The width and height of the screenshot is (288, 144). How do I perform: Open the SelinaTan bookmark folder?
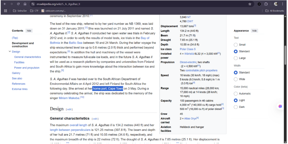pyautogui.click(x=20, y=11)
